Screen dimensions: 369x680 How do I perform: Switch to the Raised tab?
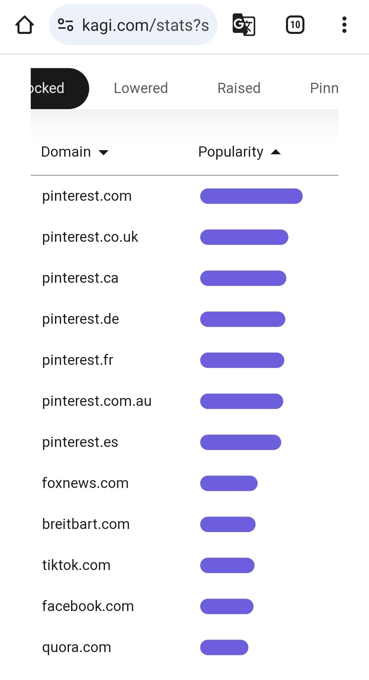[x=239, y=88]
